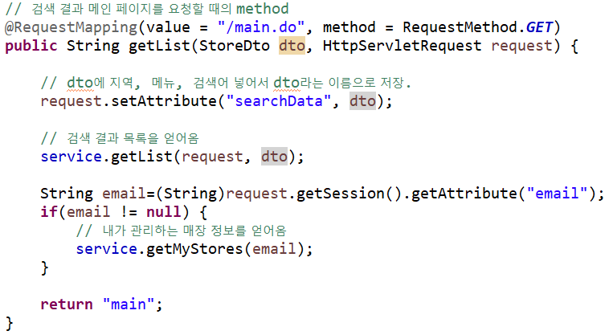Viewport: 609px width, 335px height.
Task: Click the "email" string literal
Action: (x=557, y=194)
